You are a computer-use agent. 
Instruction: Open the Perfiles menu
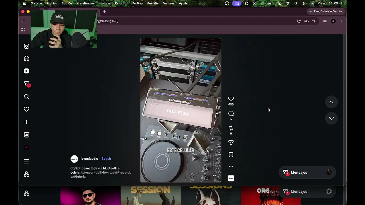click(137, 3)
